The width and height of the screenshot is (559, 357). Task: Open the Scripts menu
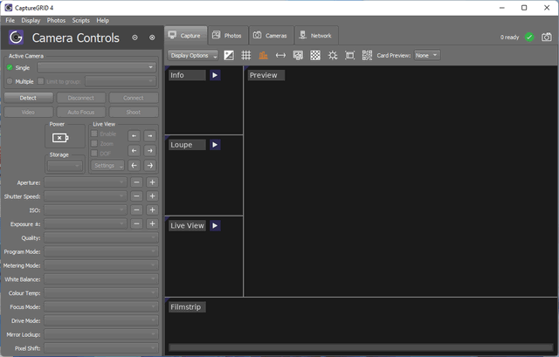[x=80, y=20]
